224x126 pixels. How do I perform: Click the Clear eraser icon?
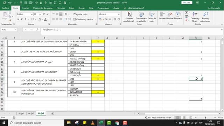pyautogui.click(x=187, y=20)
